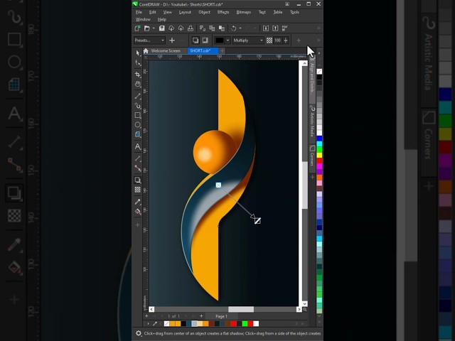
Task: Open the Corners docker tab
Action: (x=312, y=156)
